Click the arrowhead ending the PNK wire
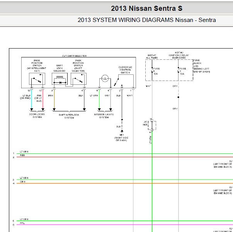 coord(43,109)
